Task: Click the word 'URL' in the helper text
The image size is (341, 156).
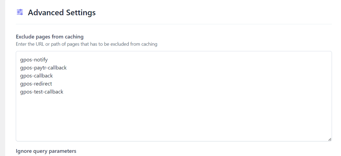Action: [x=38, y=44]
